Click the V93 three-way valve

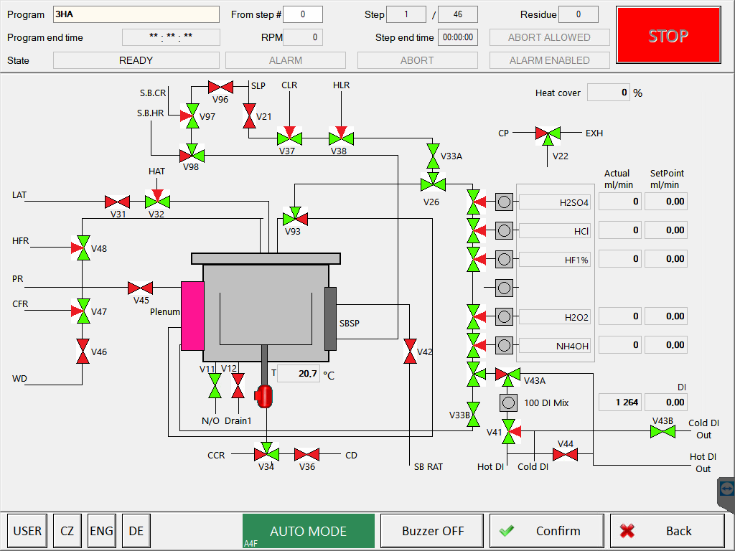(x=294, y=217)
